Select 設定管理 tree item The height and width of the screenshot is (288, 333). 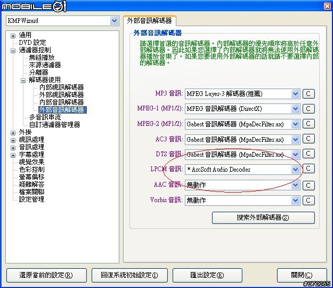click(31, 199)
